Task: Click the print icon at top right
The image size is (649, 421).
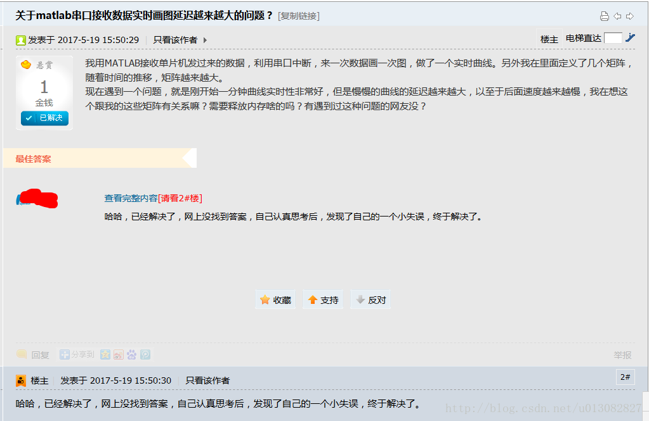Action: click(x=605, y=16)
